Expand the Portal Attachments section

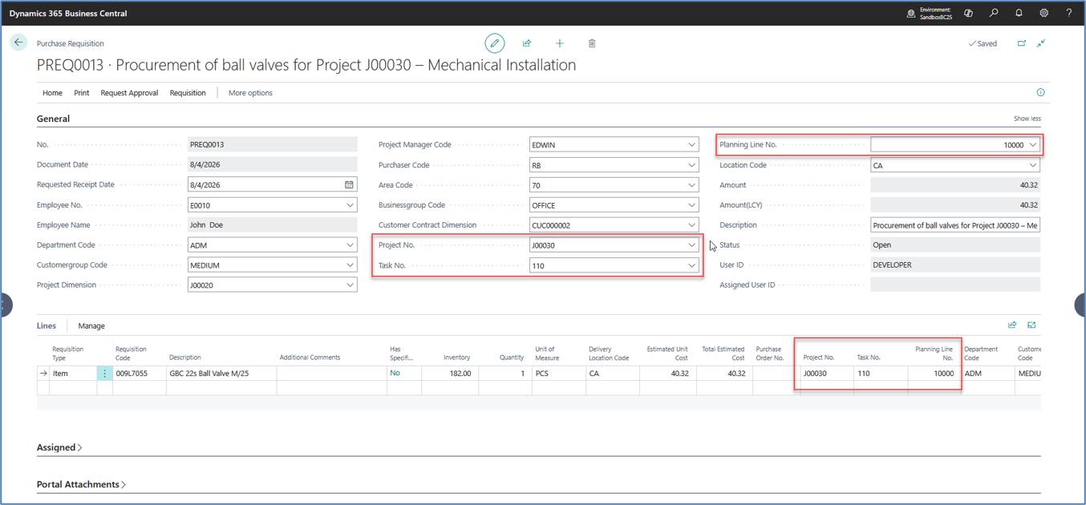tap(81, 484)
